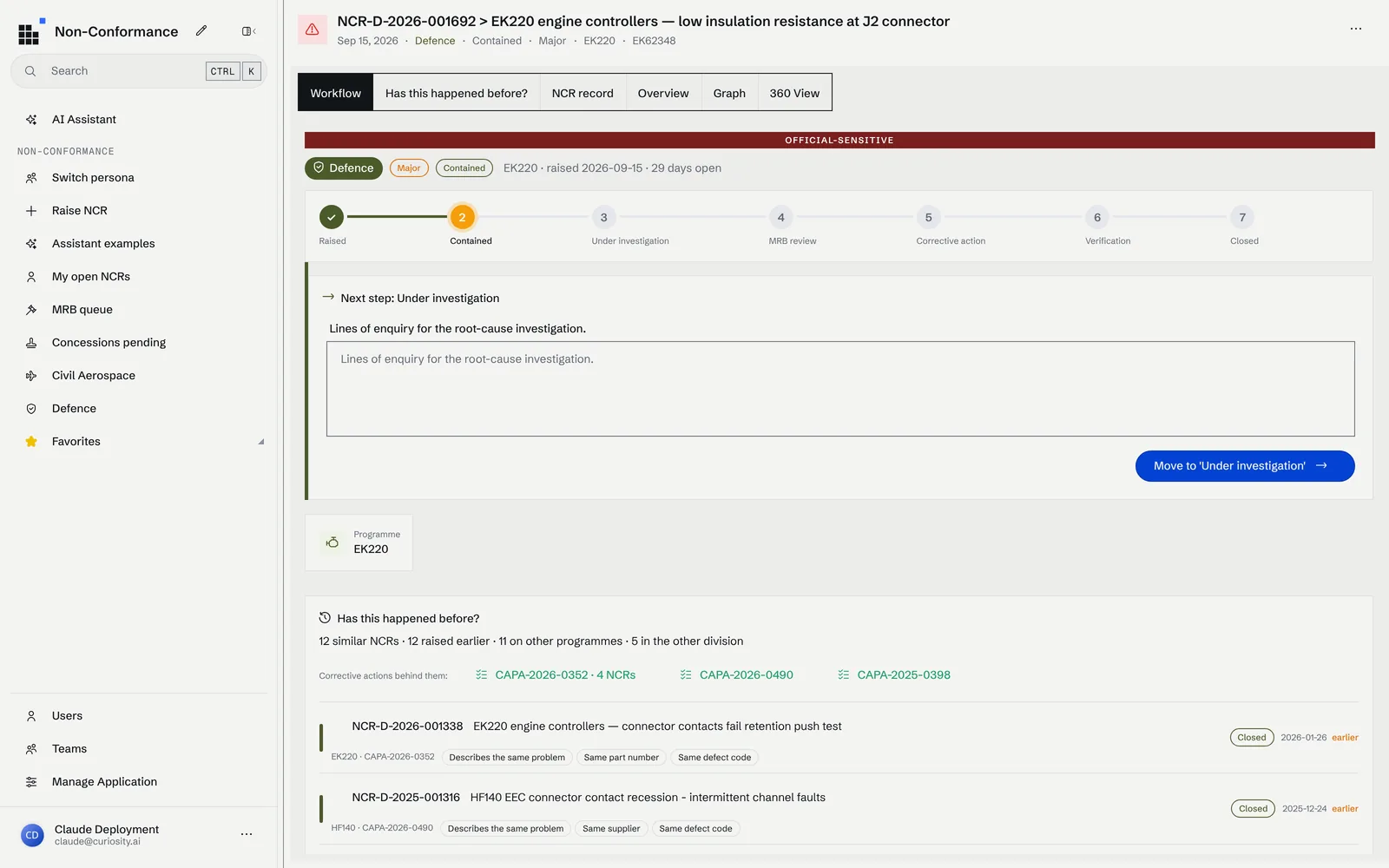Screen dimensions: 1389x868
Task: Open CAPA-2025-0398 corrective action link
Action: pos(894,675)
